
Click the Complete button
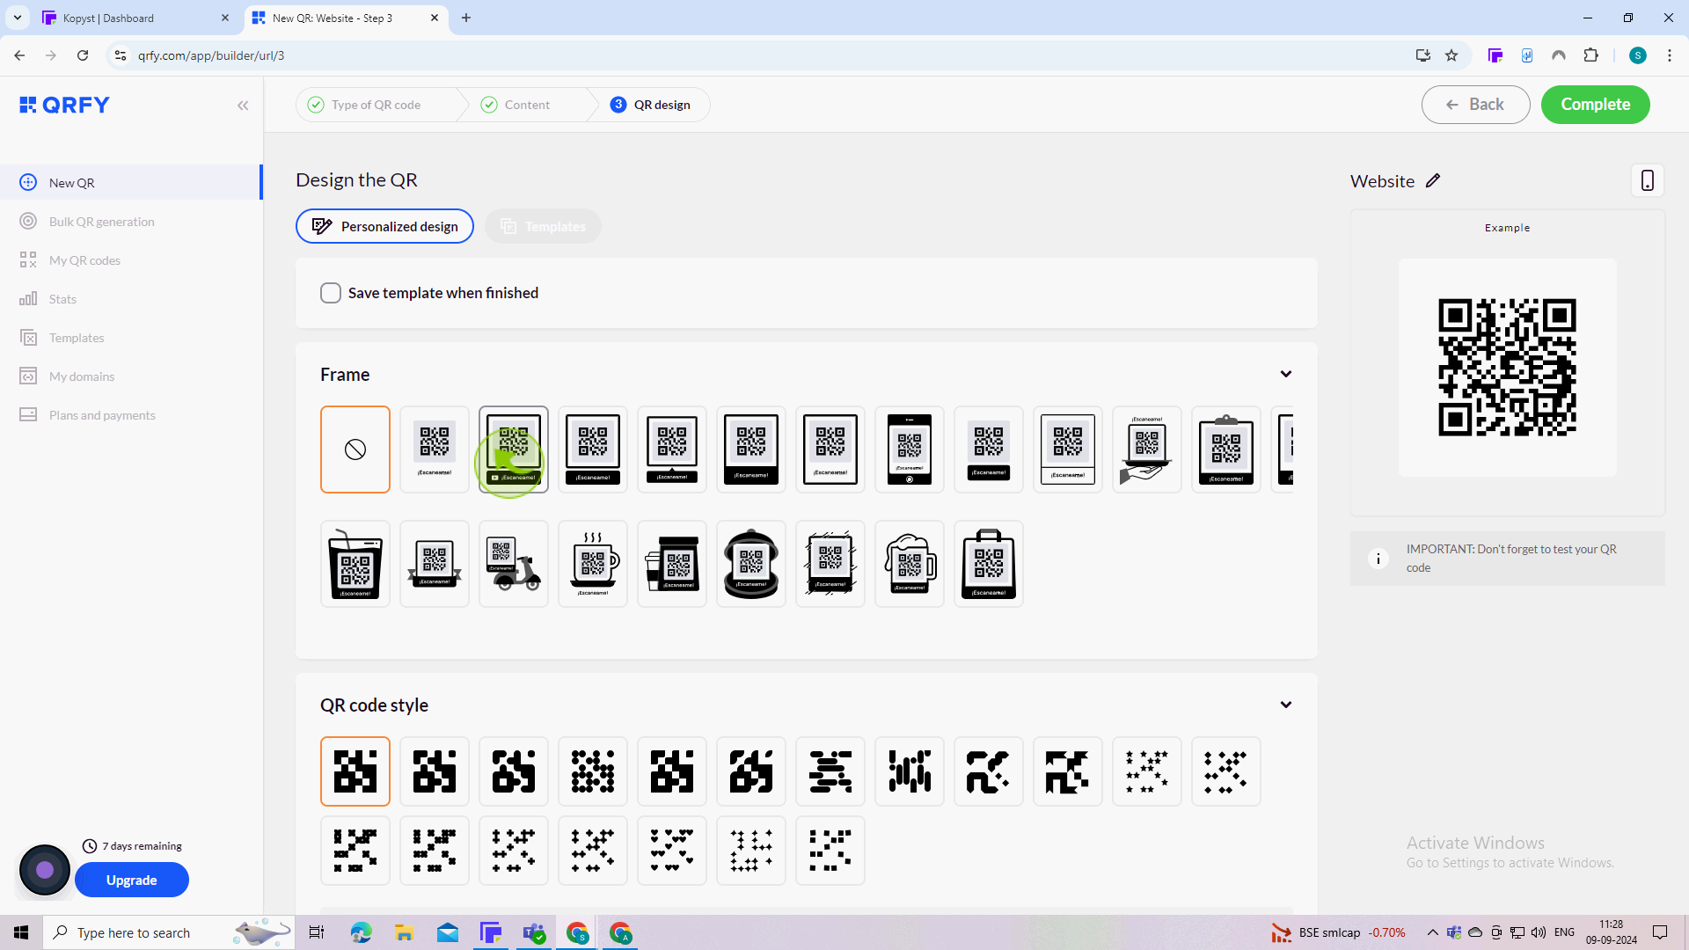point(1595,105)
